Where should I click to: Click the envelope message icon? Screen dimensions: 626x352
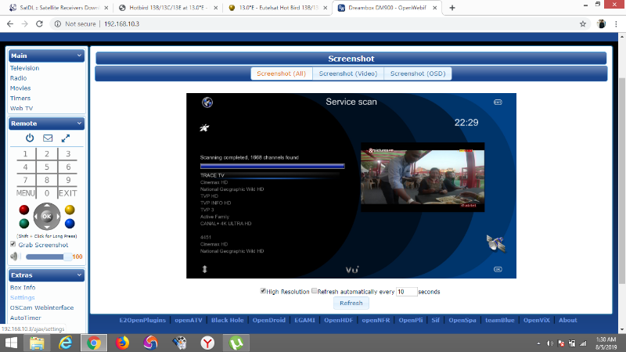point(48,138)
